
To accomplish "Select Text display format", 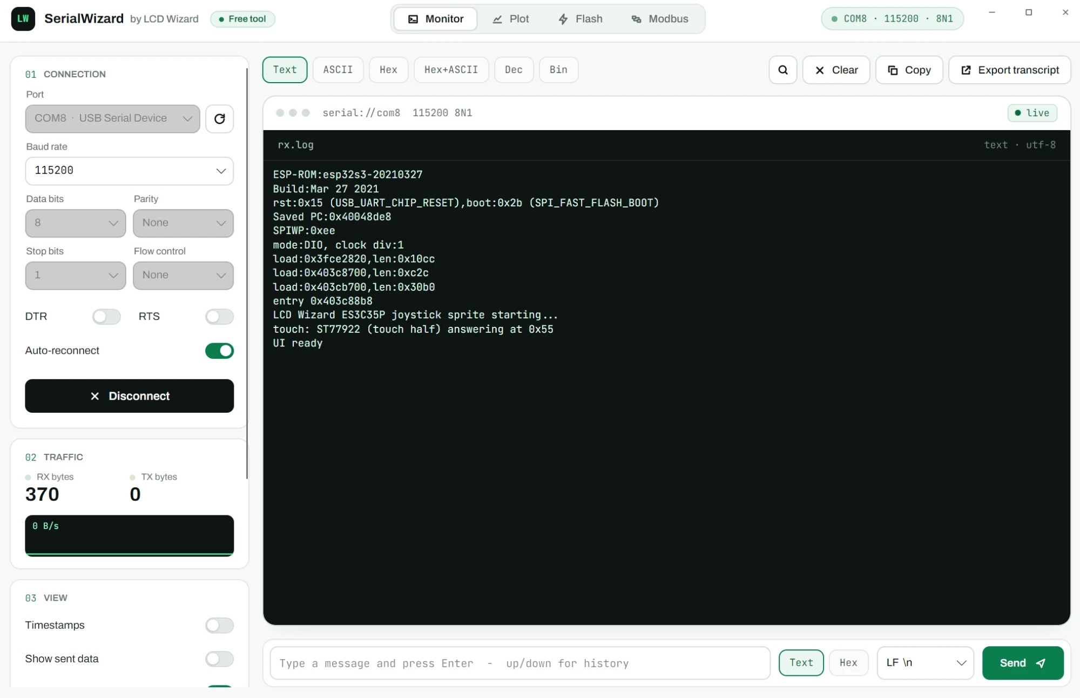I will (x=285, y=70).
